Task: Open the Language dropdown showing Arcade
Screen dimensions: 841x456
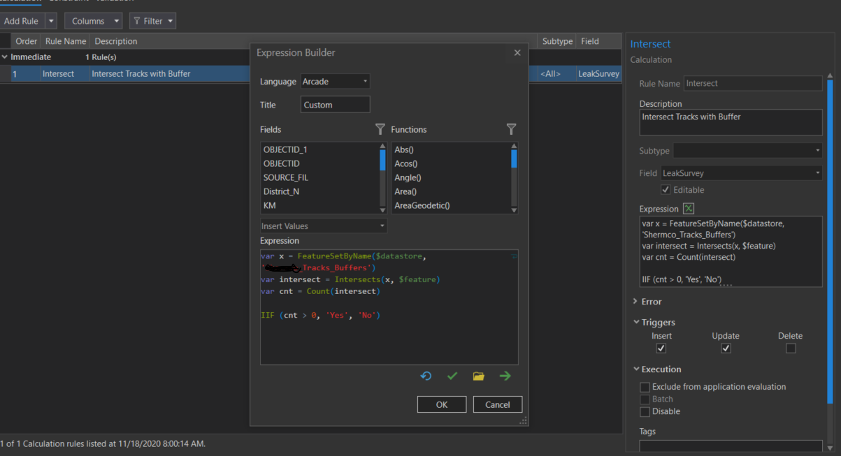Action: pyautogui.click(x=334, y=81)
